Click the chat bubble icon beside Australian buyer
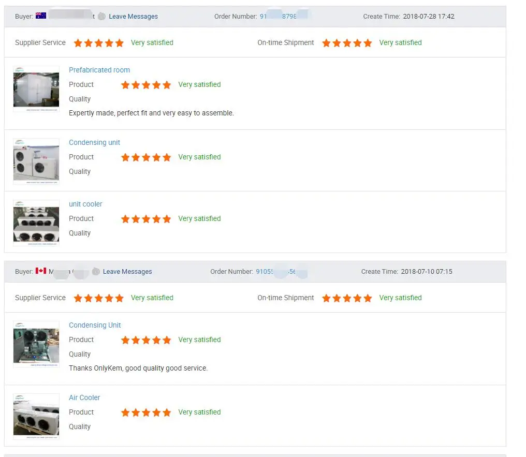 [101, 17]
